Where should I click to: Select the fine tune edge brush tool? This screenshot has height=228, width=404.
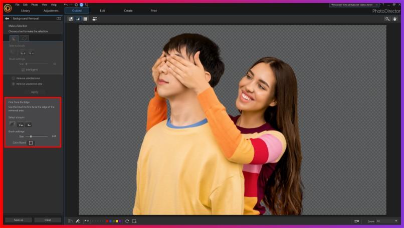coord(13,124)
